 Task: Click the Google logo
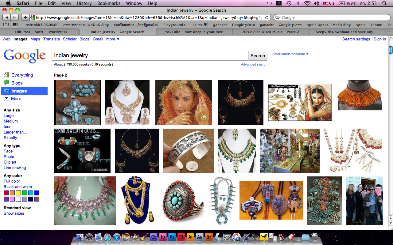[x=25, y=56]
